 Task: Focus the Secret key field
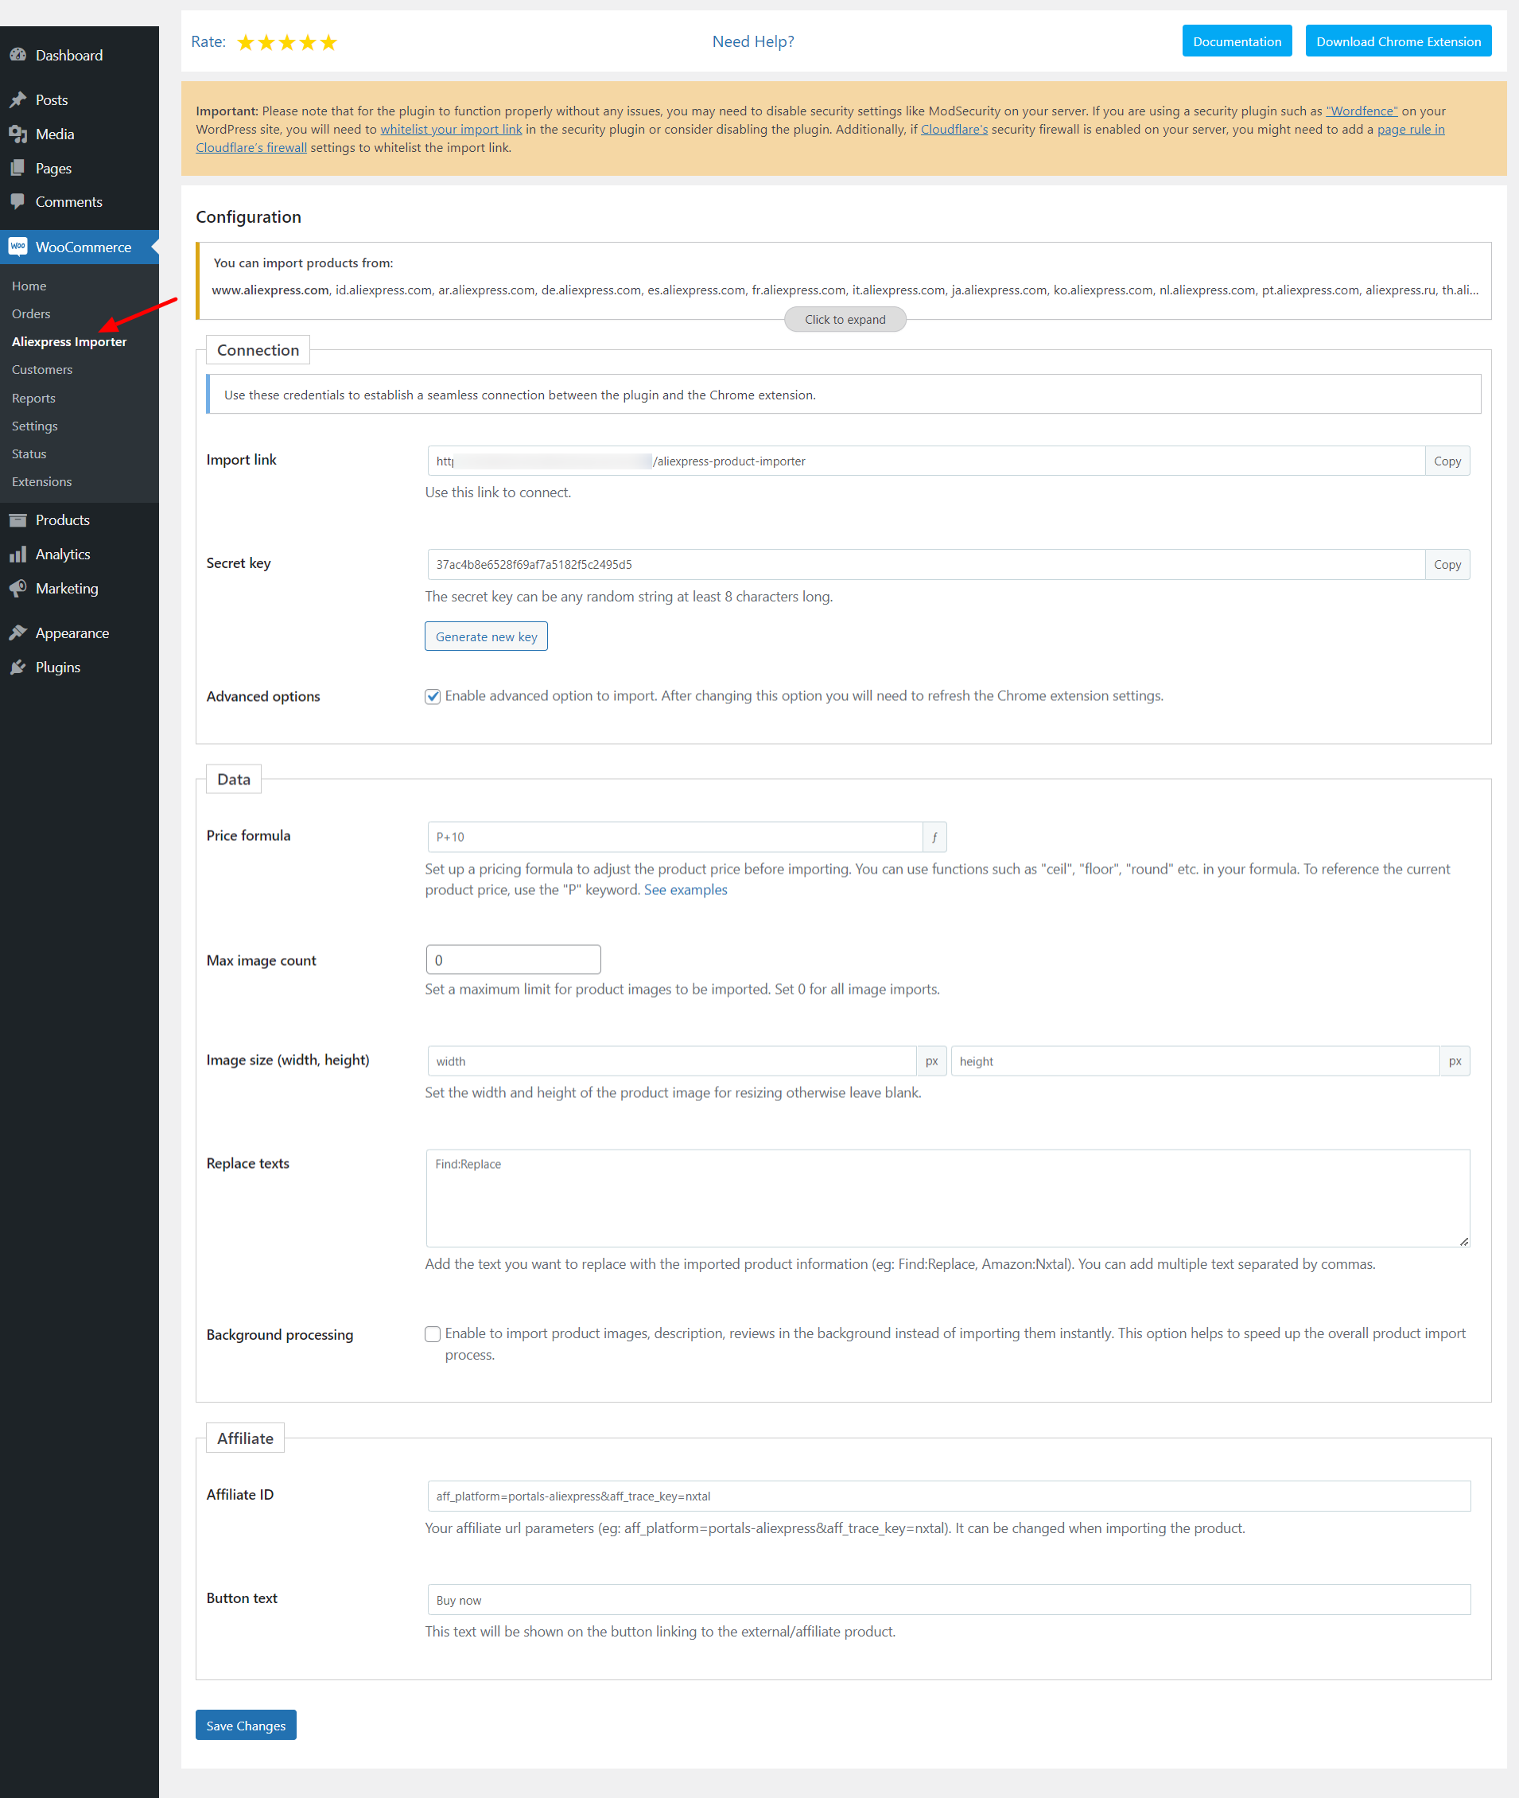coord(926,564)
